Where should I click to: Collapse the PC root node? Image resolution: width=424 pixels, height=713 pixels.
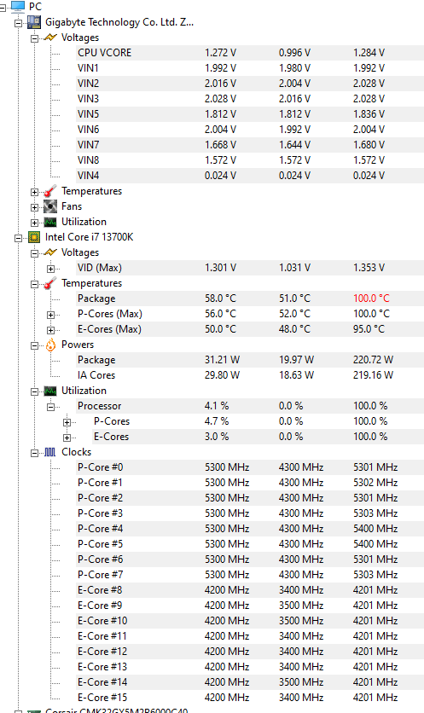[x=3, y=8]
